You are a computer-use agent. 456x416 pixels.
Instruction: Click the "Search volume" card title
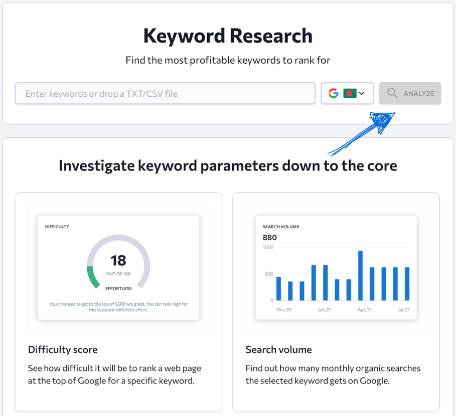click(x=278, y=349)
